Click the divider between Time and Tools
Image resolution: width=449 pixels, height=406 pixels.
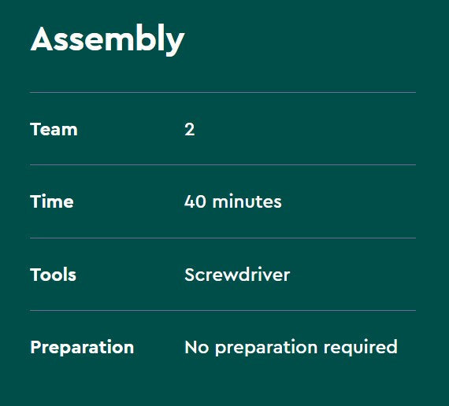223,238
